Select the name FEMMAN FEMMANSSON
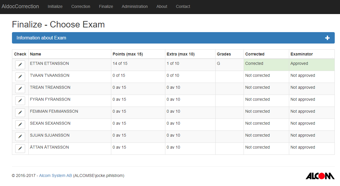The image size is (340, 186). tap(54, 111)
